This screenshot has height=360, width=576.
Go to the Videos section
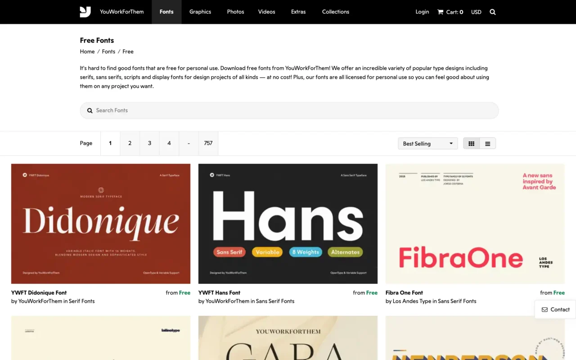point(266,12)
